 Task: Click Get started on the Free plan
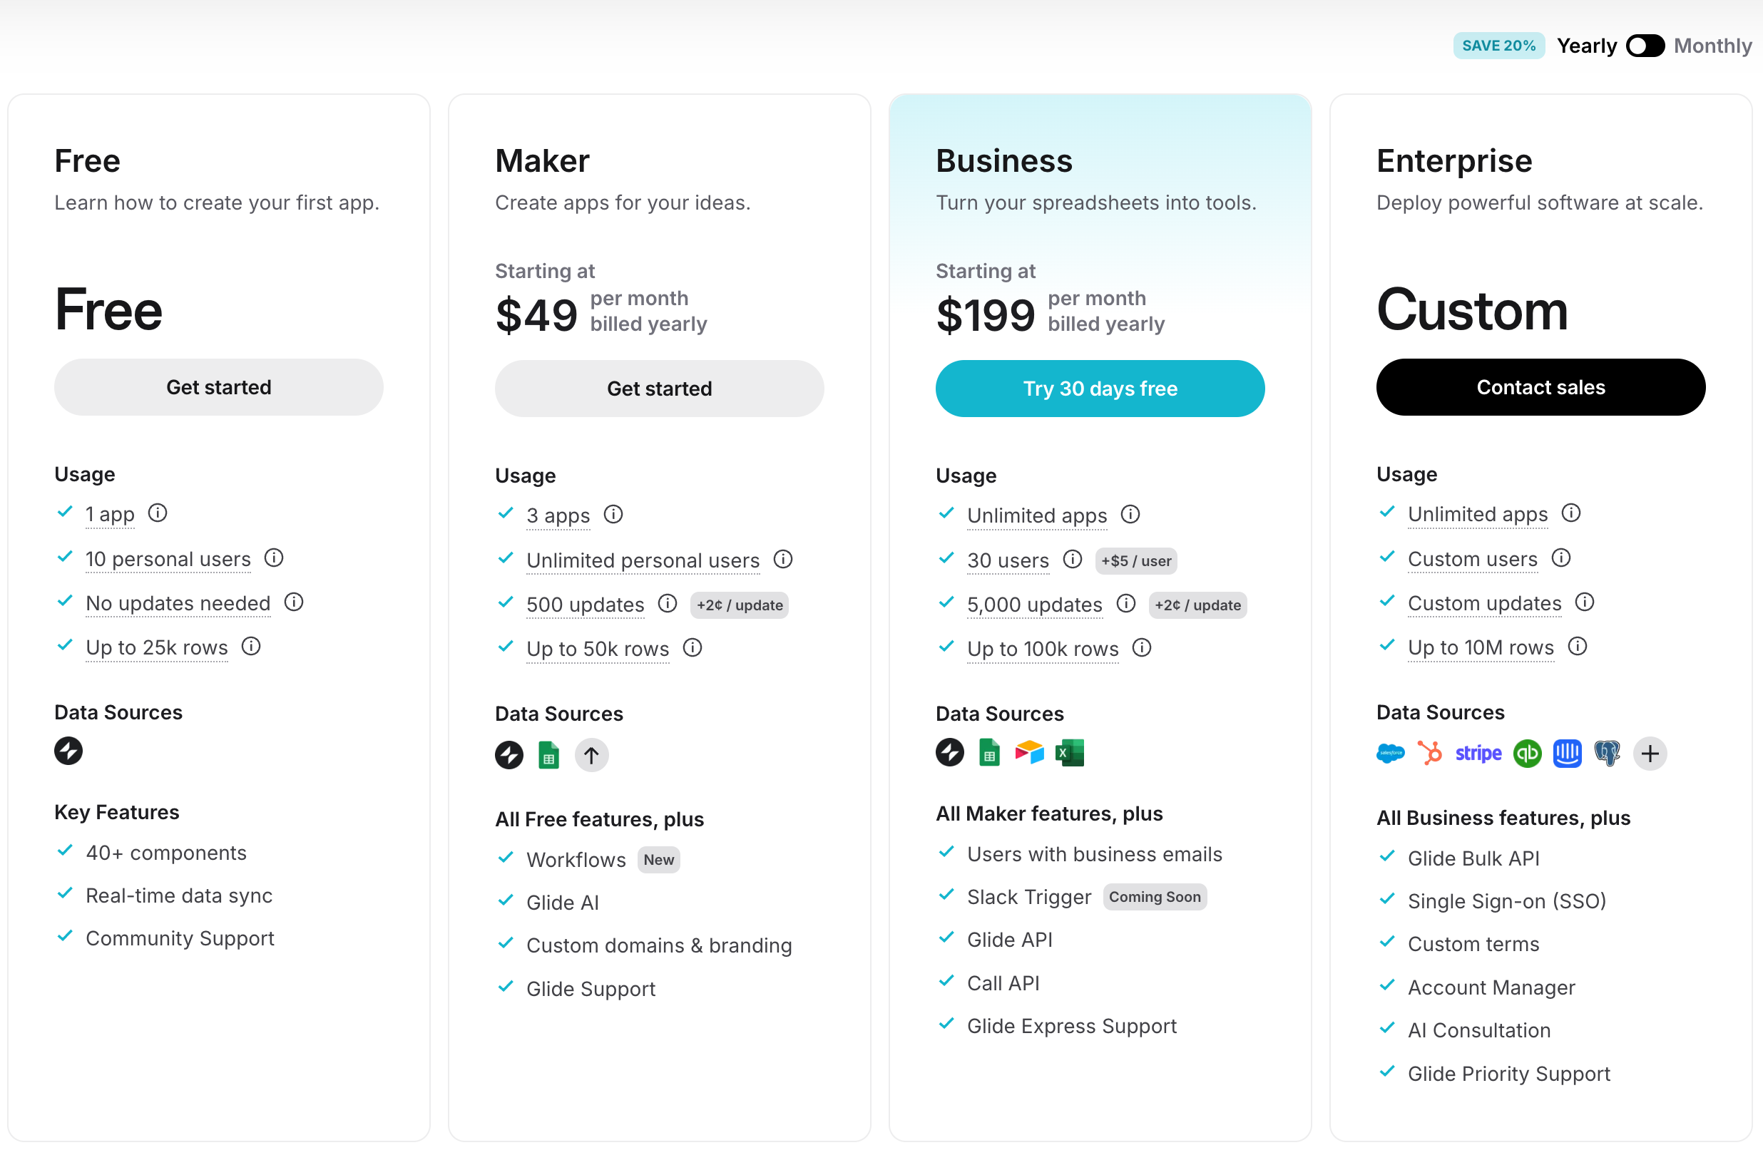coord(218,387)
